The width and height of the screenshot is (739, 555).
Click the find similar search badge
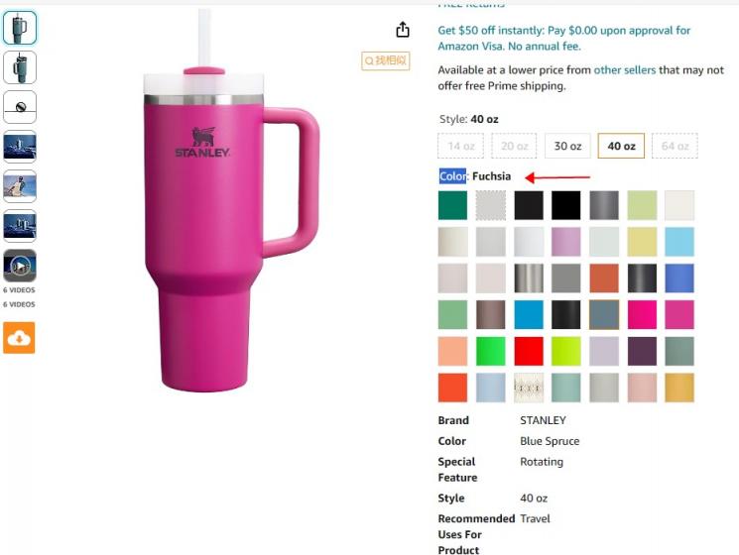click(386, 60)
